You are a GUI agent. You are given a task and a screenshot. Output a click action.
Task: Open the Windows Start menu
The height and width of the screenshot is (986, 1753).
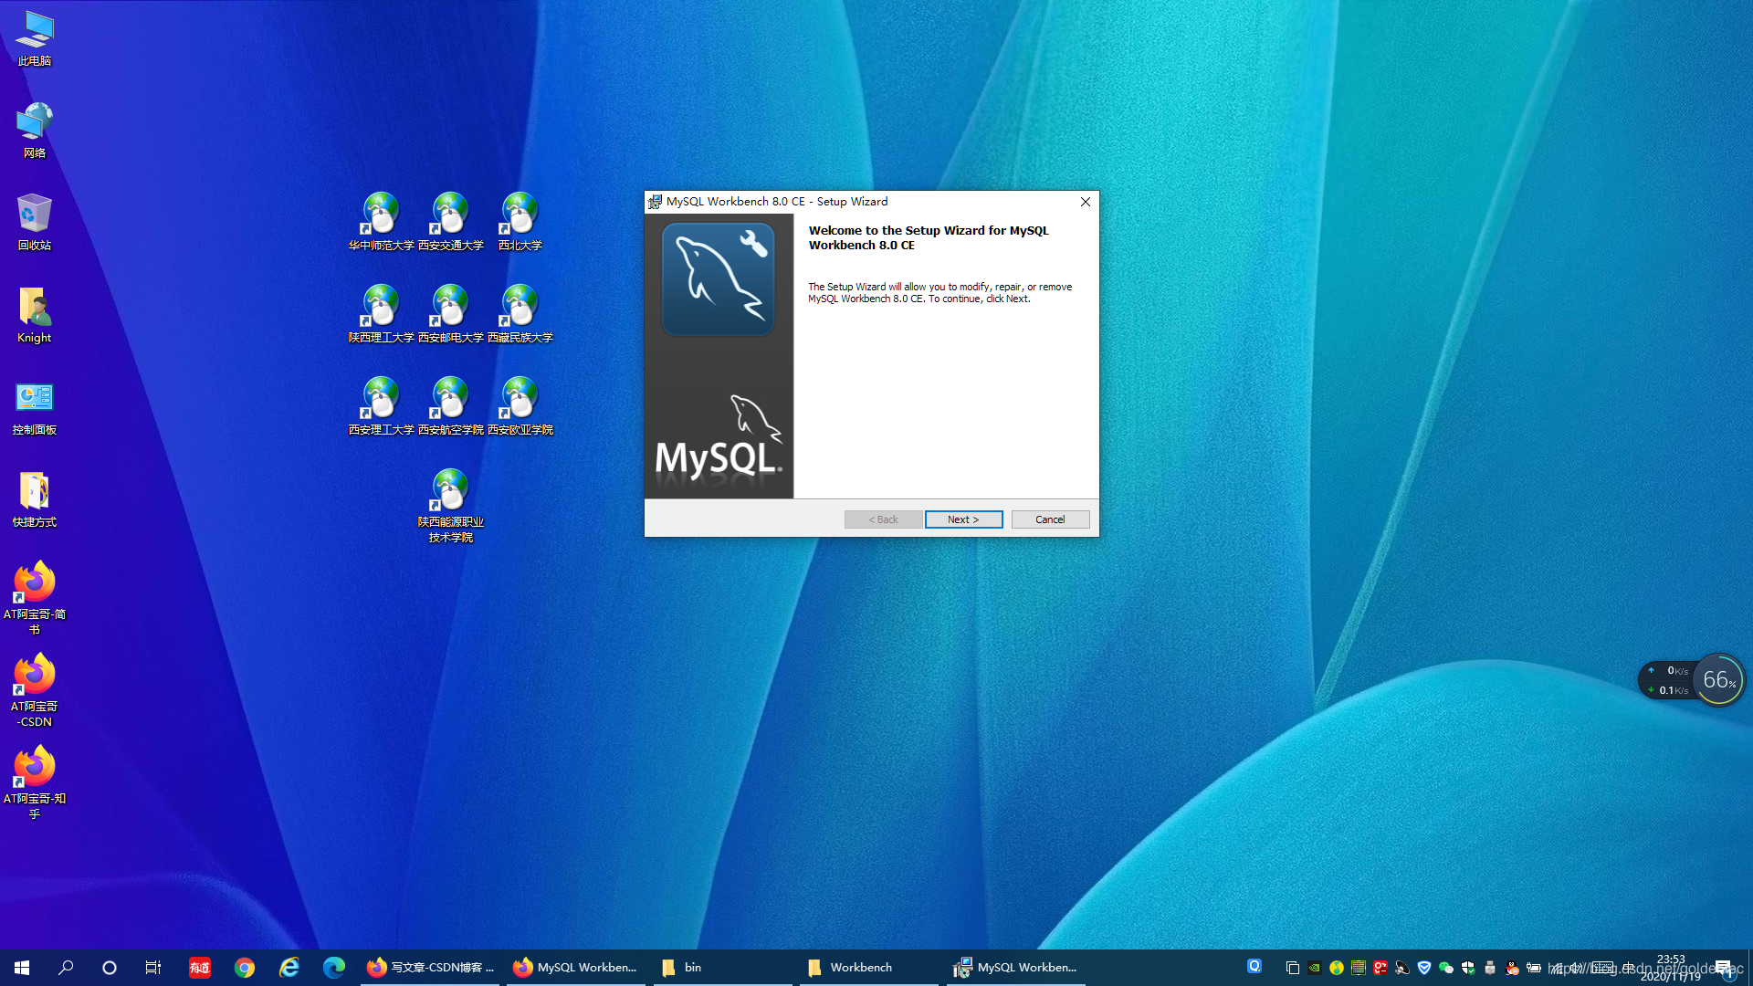click(x=22, y=968)
